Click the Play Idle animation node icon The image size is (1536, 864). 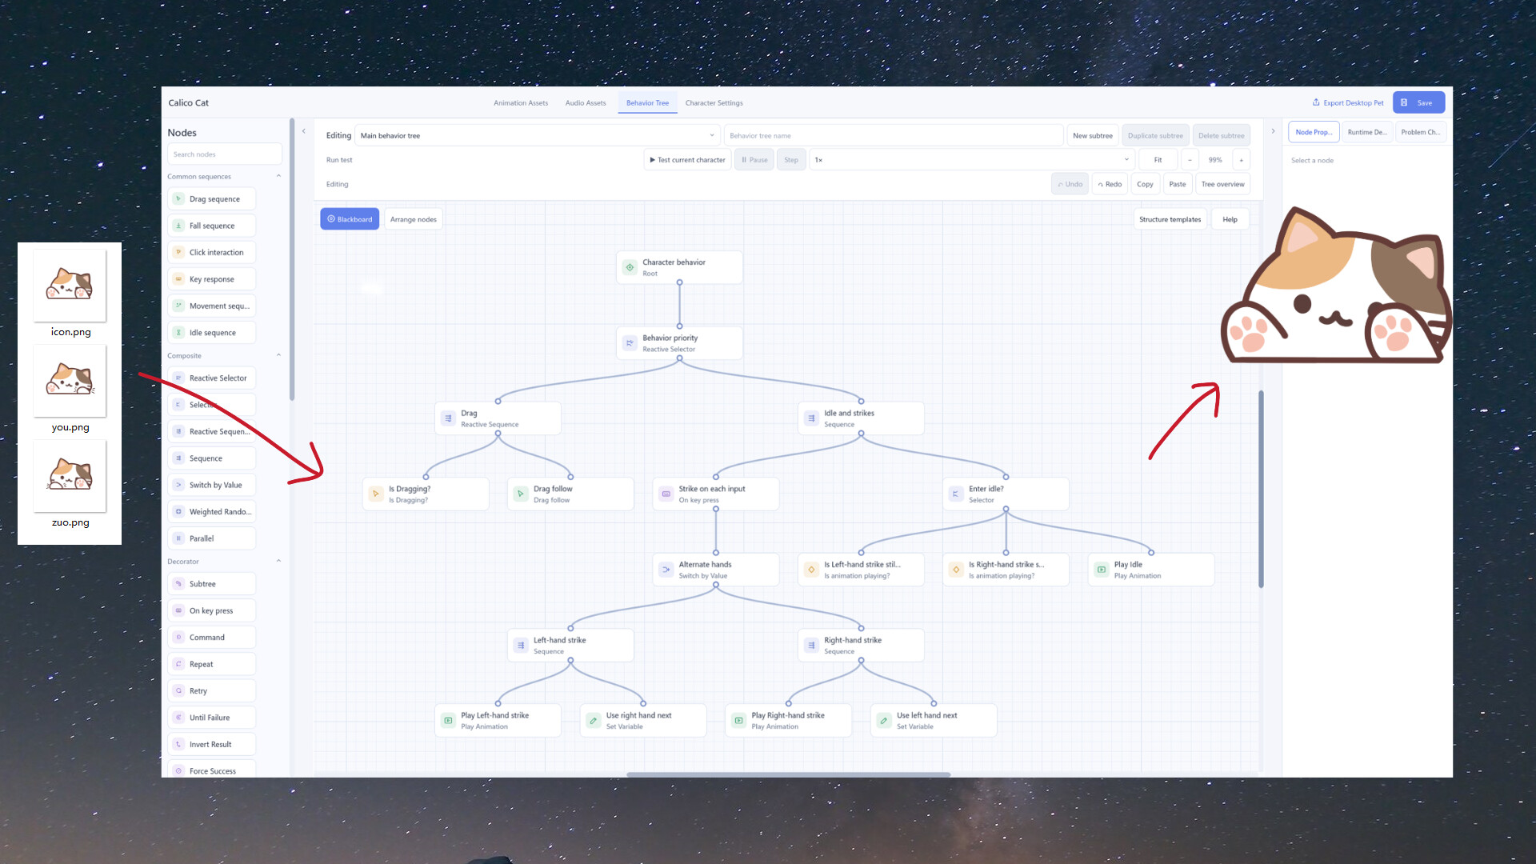click(1102, 570)
